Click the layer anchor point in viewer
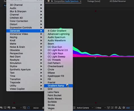The width and height of the screenshot is (134, 111). 96,57
